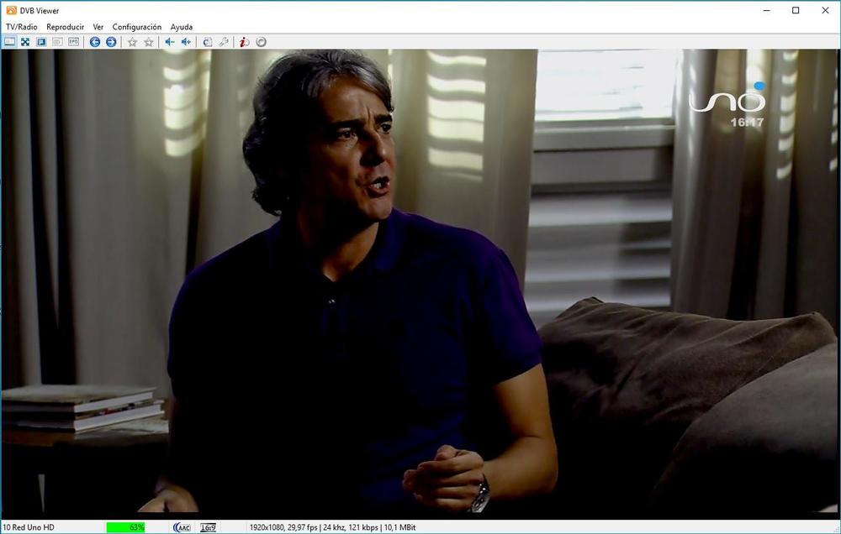Open the EPG program guide icon
The image size is (841, 534).
pyautogui.click(x=74, y=42)
